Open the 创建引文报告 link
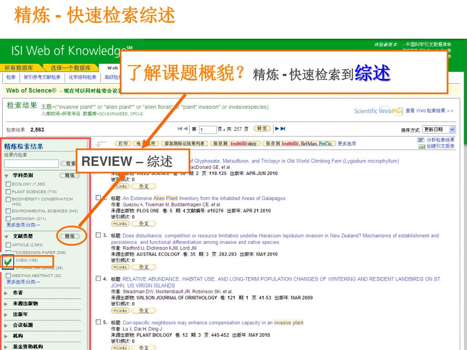This screenshot has height=350, width=467. click(441, 146)
